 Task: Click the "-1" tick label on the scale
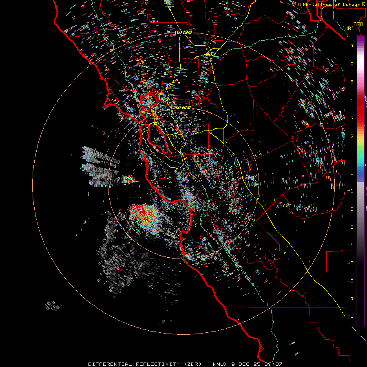coord(350,191)
